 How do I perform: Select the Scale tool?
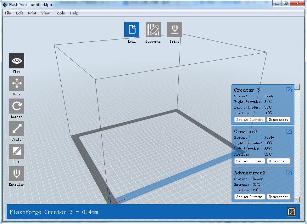(17, 129)
